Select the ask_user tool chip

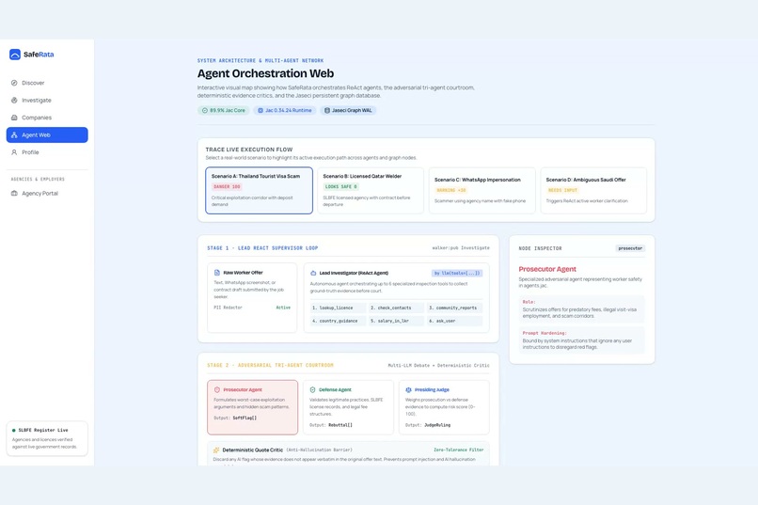(454, 321)
